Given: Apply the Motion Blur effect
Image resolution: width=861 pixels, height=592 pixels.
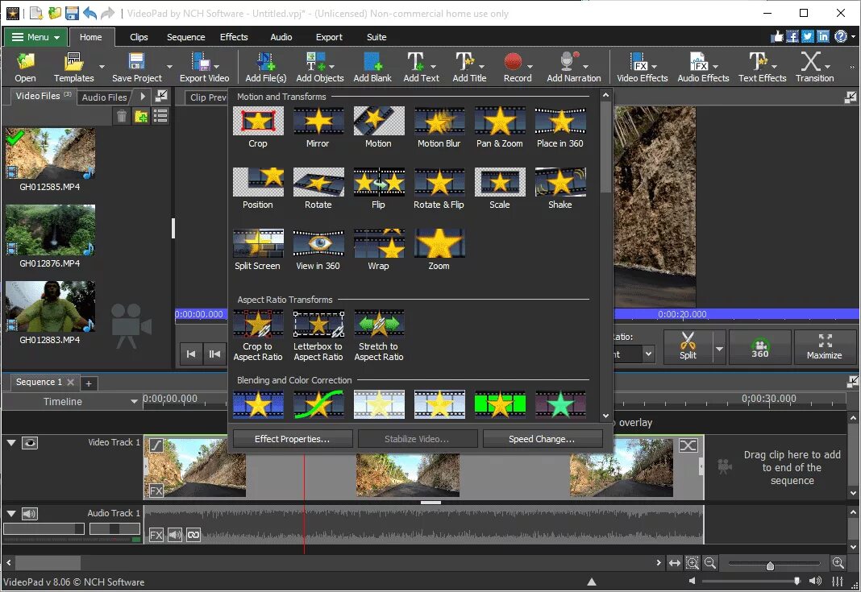Looking at the screenshot, I should (439, 127).
